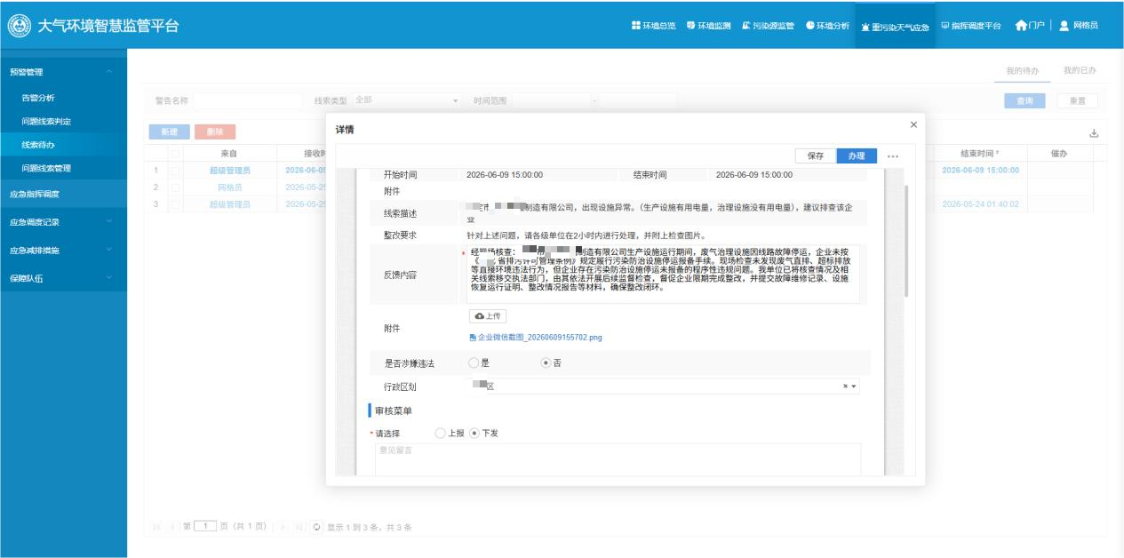1124x558 pixels.
Task: Tick the checkbox for row 3
Action: click(x=175, y=203)
